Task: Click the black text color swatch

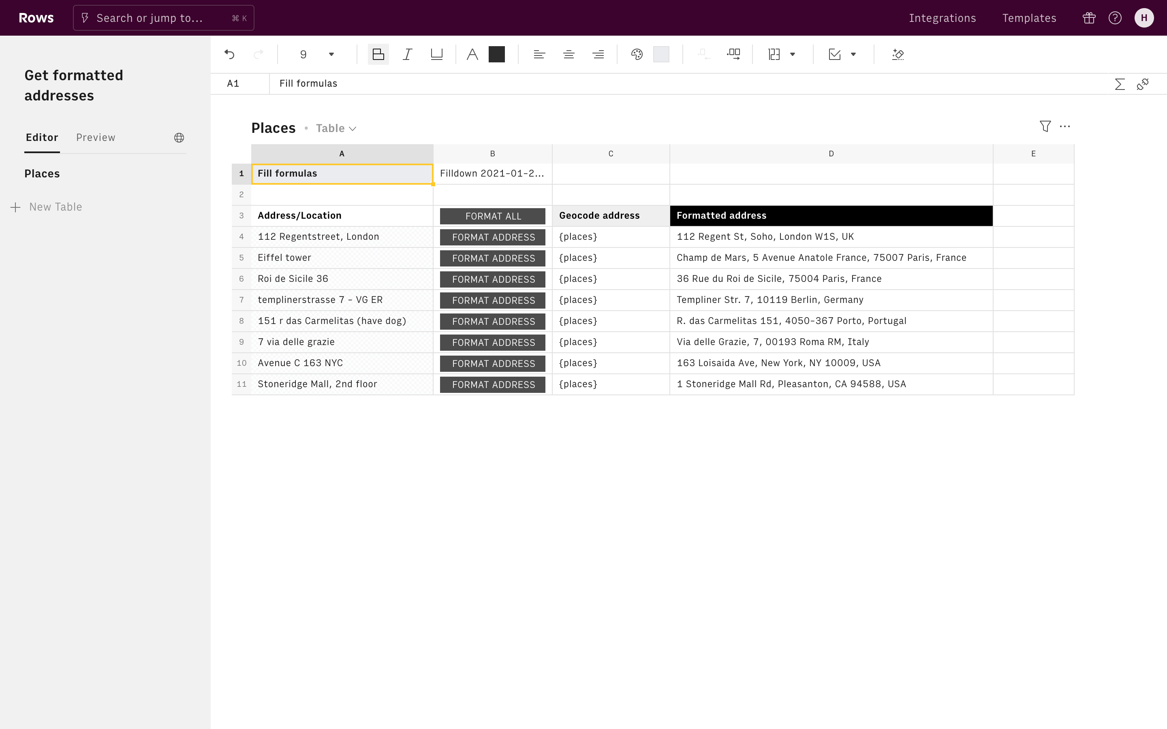Action: (496, 55)
